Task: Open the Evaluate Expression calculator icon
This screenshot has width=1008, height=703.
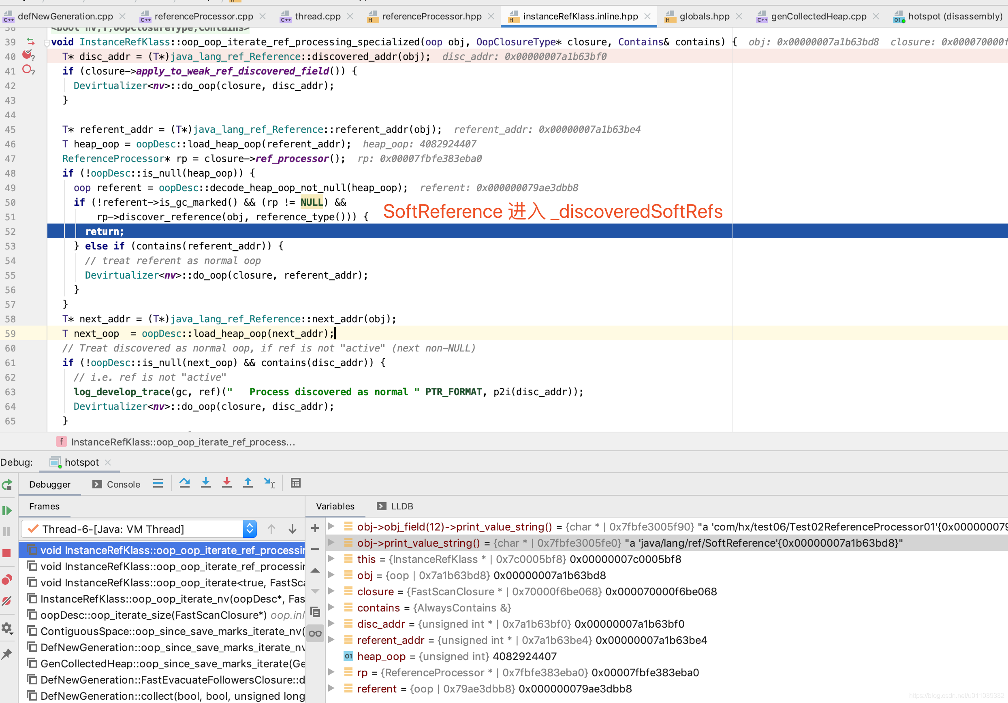Action: 295,483
